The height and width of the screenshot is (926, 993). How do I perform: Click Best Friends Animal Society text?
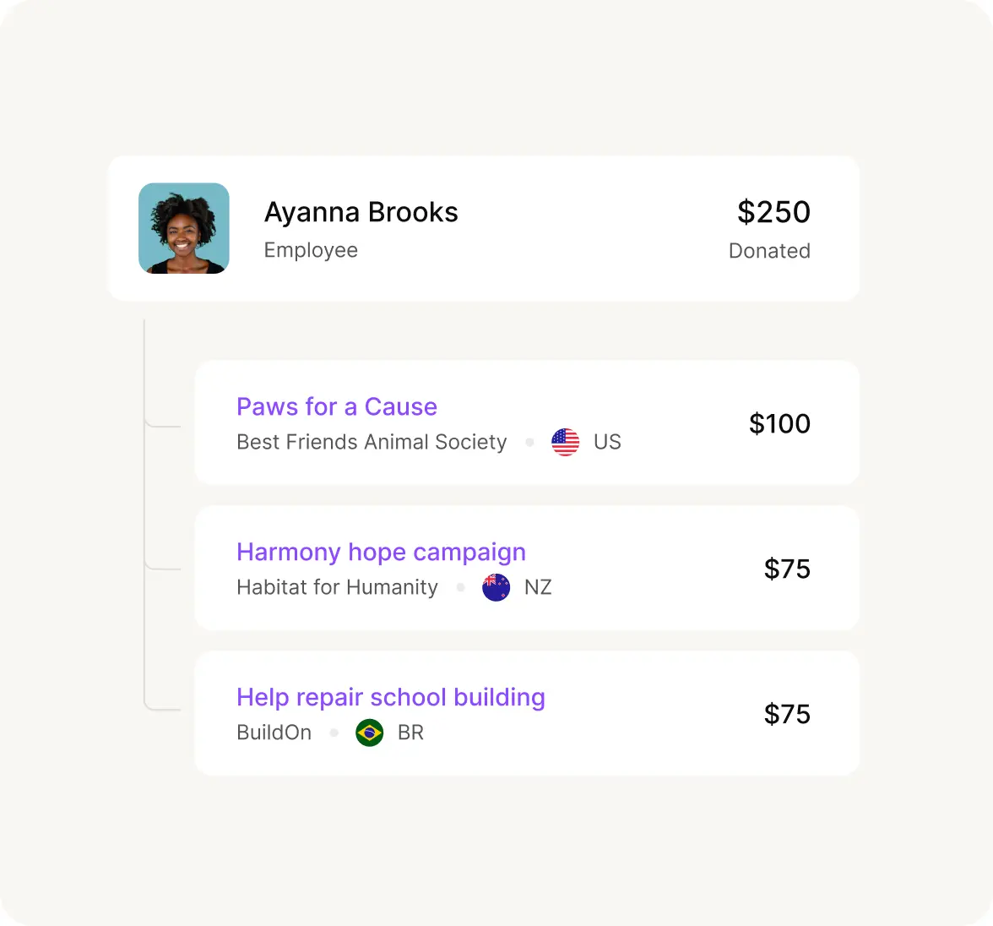click(x=372, y=442)
